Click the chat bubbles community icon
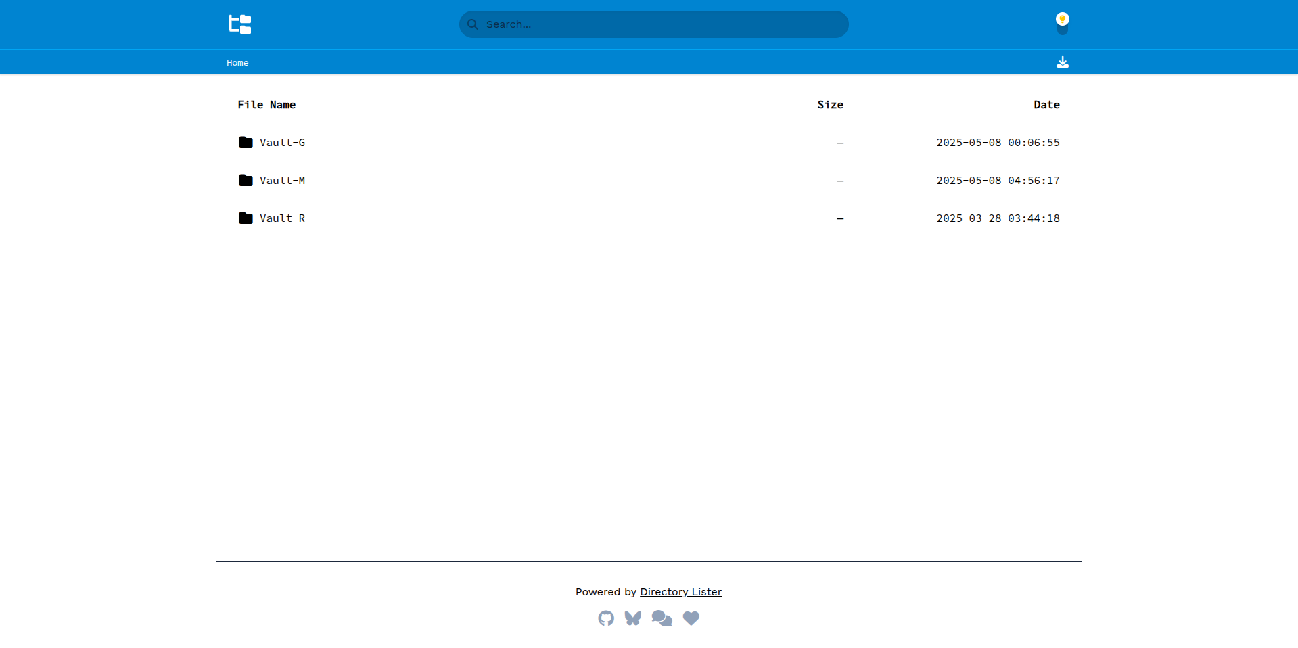Viewport: 1298px width, 648px height. [x=662, y=618]
